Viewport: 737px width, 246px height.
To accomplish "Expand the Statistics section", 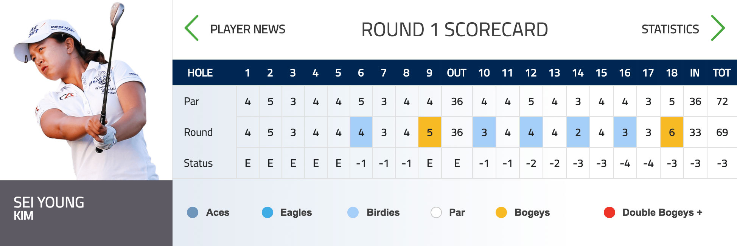I will tap(670, 29).
